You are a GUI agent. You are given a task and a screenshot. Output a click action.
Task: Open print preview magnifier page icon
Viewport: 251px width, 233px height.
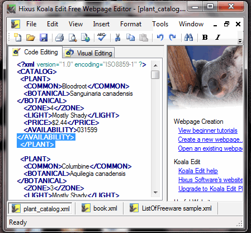pos(73,38)
